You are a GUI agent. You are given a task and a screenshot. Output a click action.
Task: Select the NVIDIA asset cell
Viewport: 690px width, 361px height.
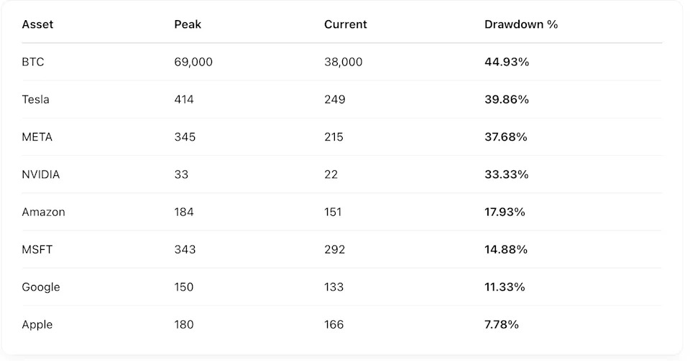pyautogui.click(x=40, y=174)
